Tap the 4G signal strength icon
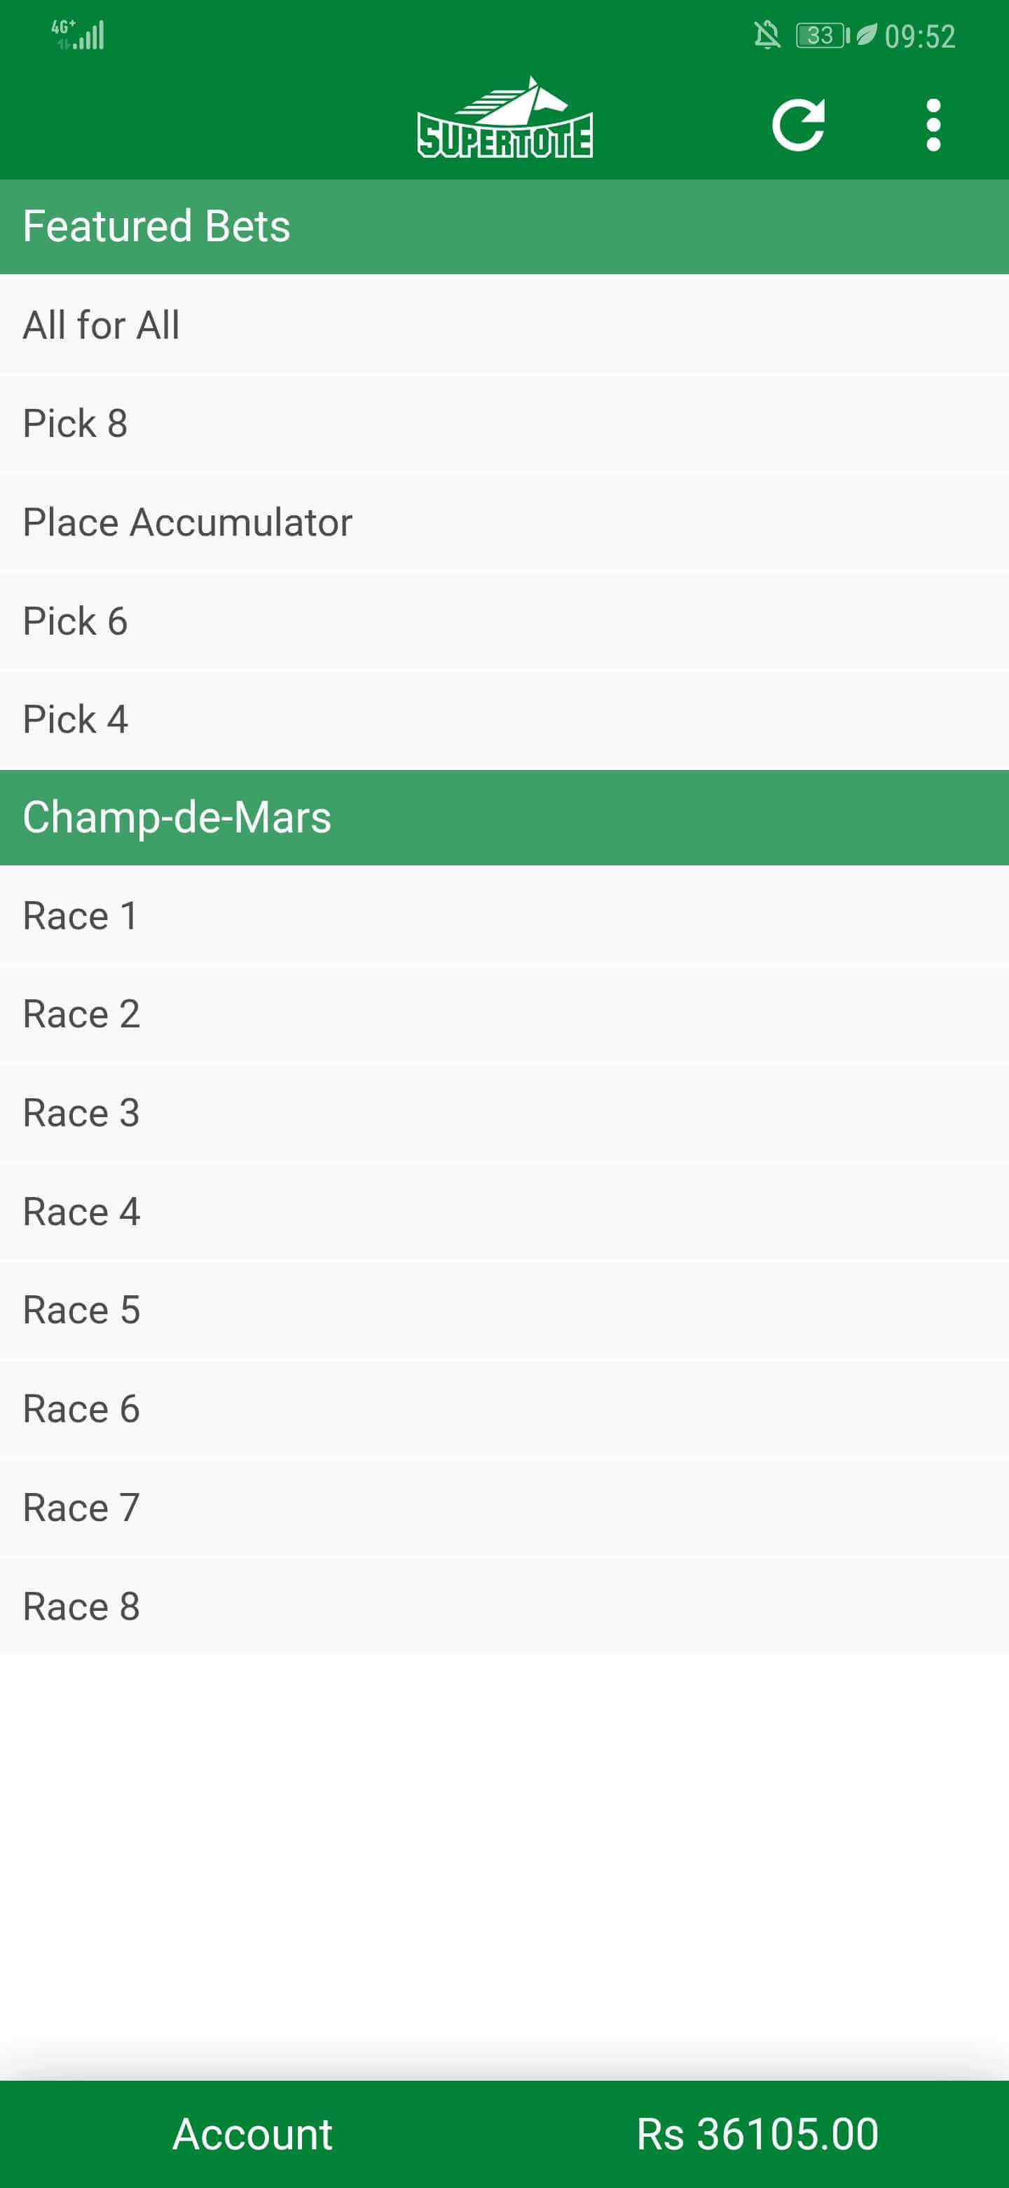 (79, 35)
